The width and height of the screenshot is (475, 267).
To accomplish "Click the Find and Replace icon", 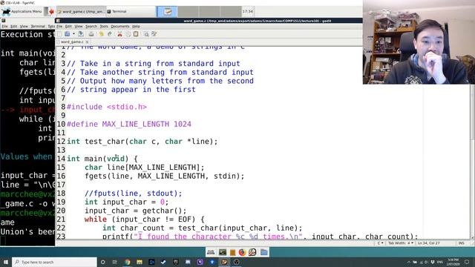I will click(x=154, y=34).
